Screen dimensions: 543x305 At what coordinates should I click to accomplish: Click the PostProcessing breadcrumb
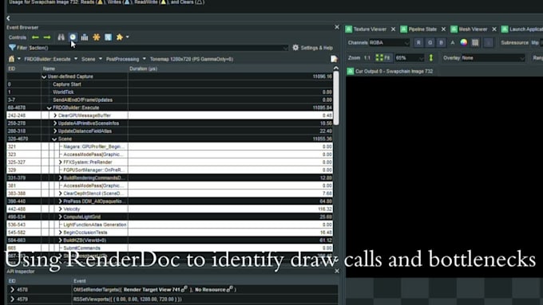tap(122, 59)
